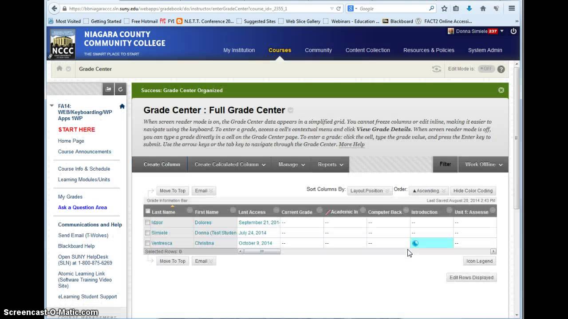Bookmark this page with the star icon
Screen dimensions: 568x319
tap(444, 8)
